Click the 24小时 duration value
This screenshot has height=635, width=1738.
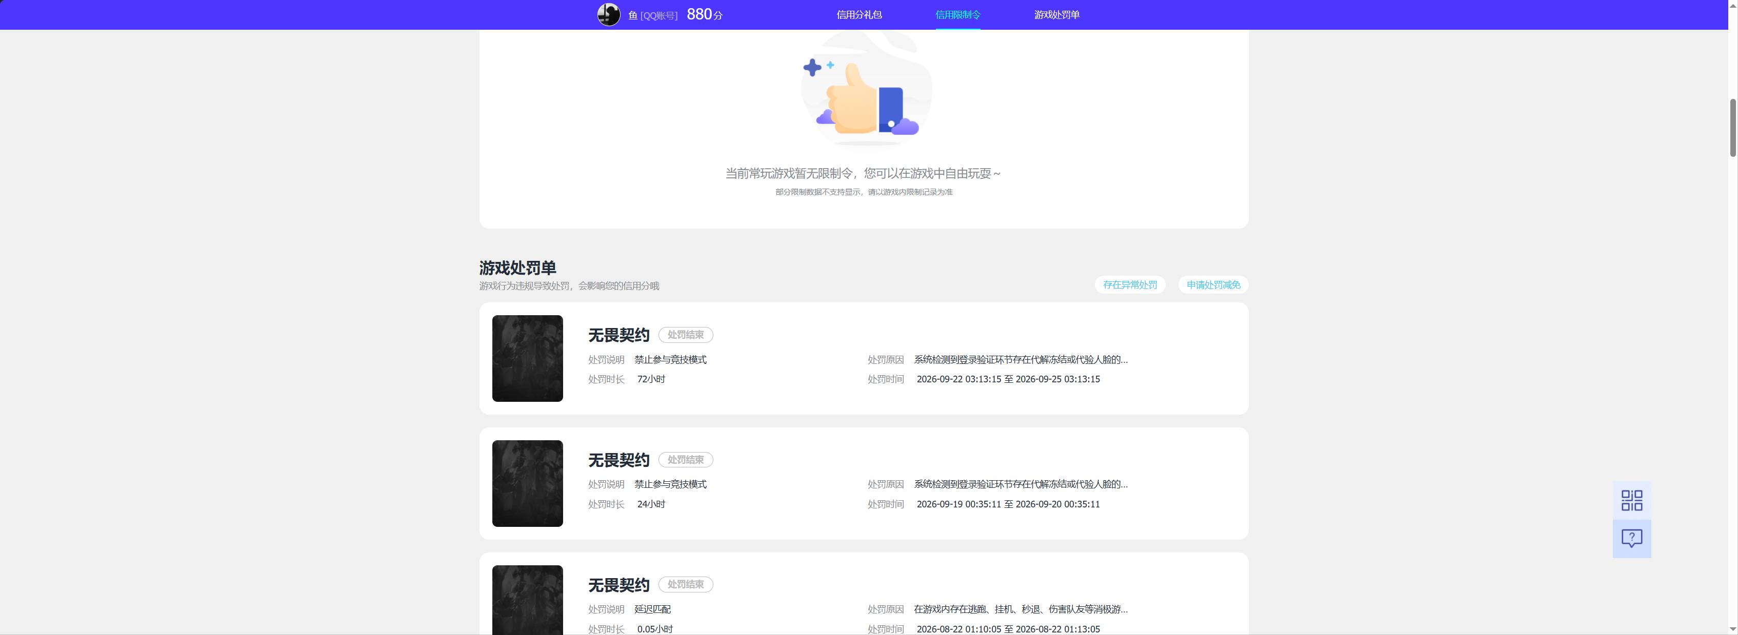pos(651,504)
